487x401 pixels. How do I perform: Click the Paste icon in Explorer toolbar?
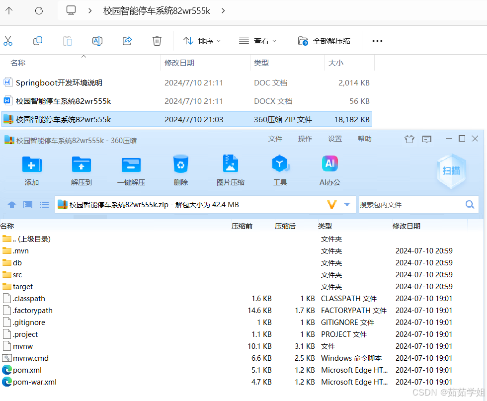pyautogui.click(x=68, y=41)
